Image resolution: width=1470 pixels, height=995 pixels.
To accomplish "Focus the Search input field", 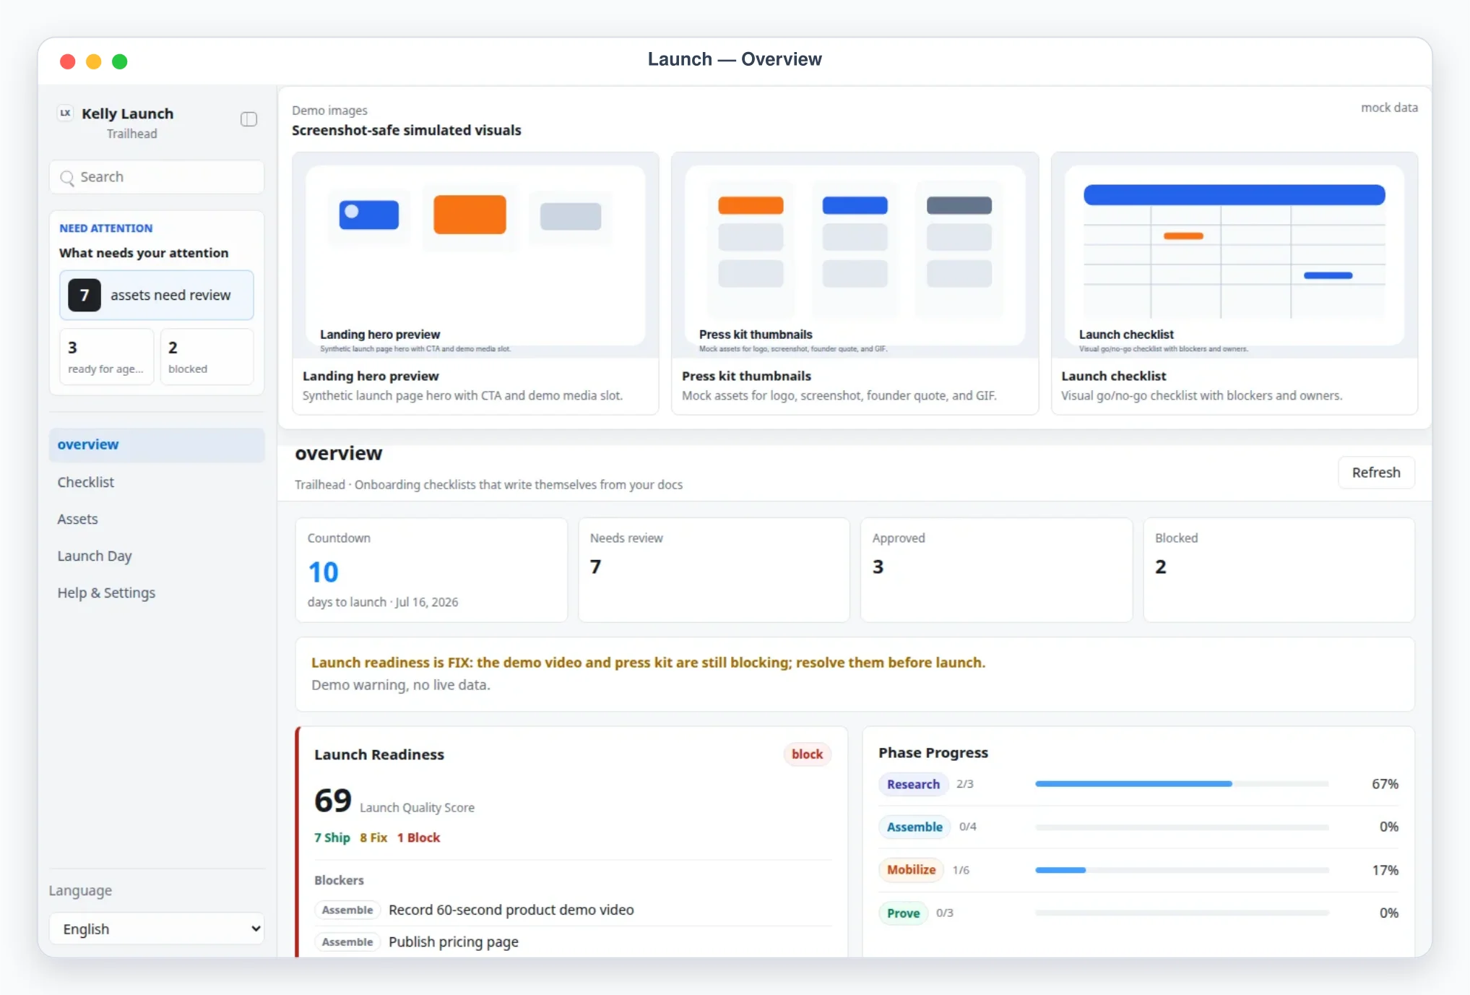I will click(157, 177).
